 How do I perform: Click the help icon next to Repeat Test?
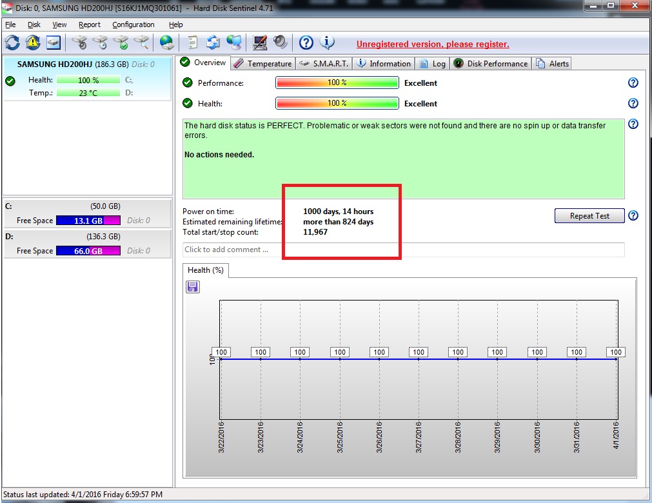tap(633, 216)
